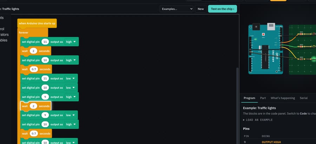
Task: Click Test on the chip button
Action: pyautogui.click(x=223, y=9)
